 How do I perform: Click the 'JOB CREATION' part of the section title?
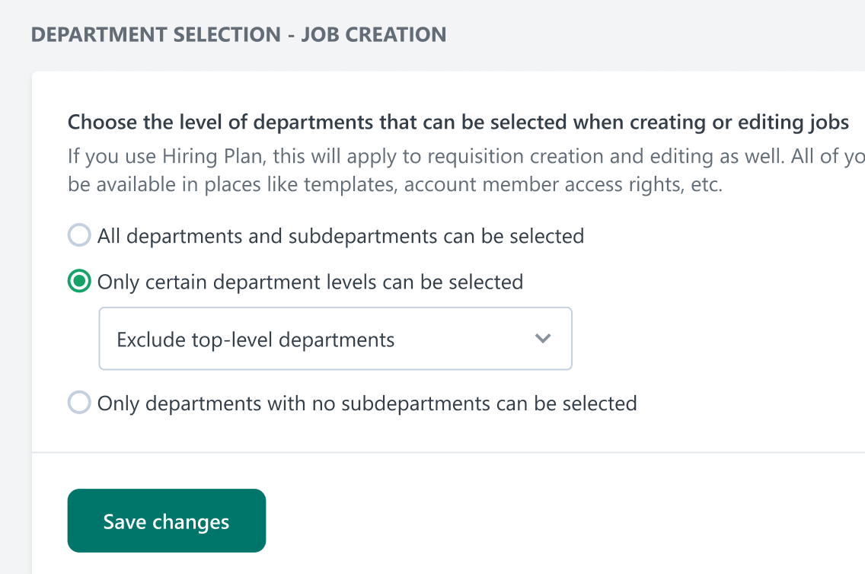click(374, 35)
